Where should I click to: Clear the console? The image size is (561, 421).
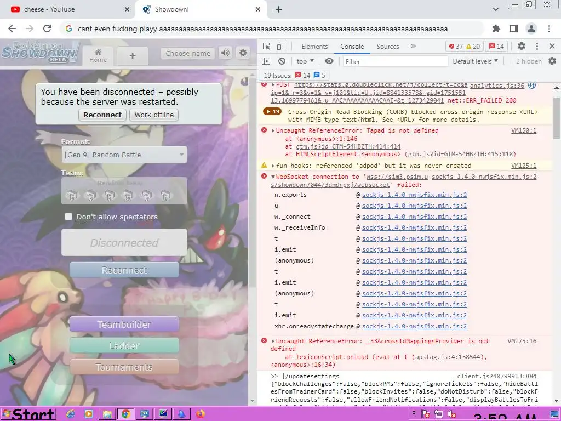[282, 61]
